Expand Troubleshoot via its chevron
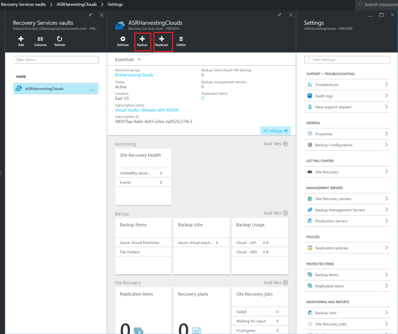Image resolution: width=398 pixels, height=334 pixels. point(386,84)
